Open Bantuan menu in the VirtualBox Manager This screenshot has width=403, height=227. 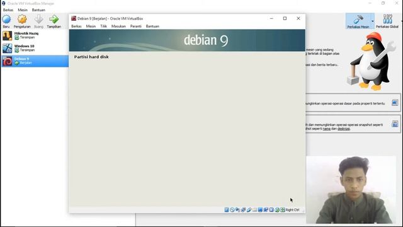[x=38, y=10]
